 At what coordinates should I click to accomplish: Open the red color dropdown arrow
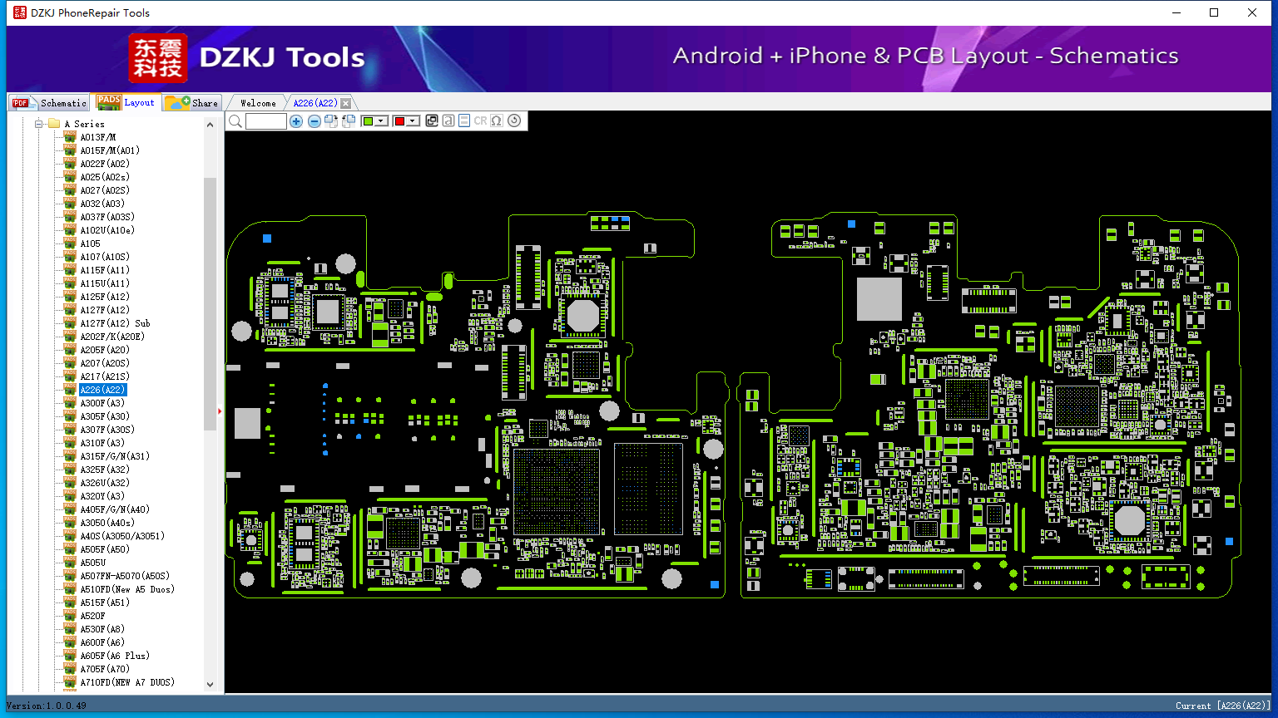(412, 121)
